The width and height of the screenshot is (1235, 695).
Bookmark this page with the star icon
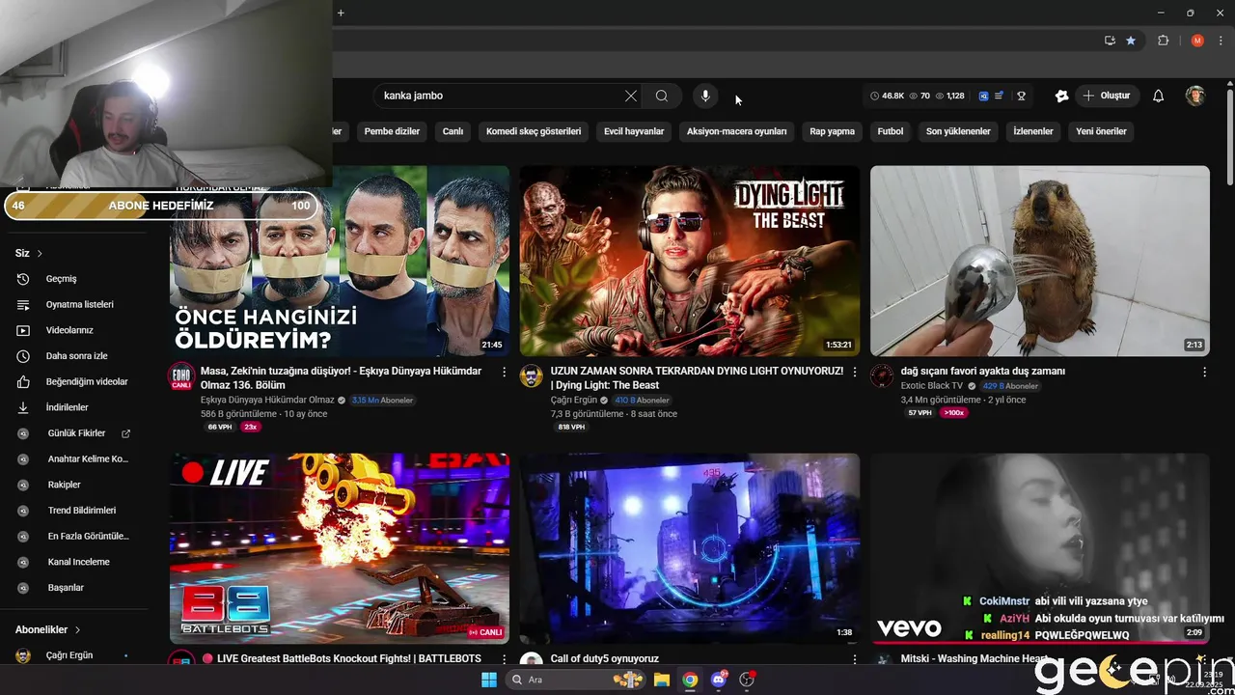pyautogui.click(x=1131, y=41)
